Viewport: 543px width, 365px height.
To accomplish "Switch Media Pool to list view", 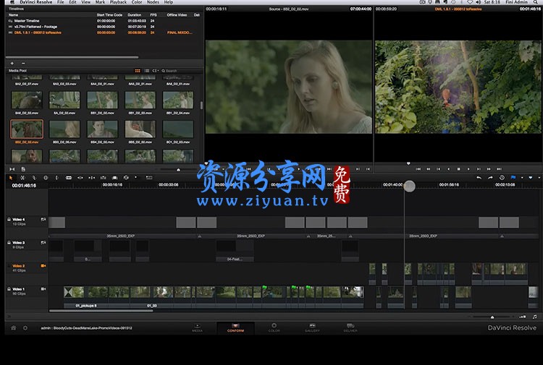I will (147, 71).
